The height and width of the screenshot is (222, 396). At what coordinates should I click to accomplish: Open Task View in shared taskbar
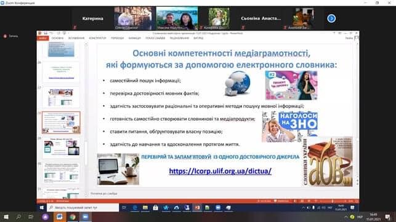[124, 208]
